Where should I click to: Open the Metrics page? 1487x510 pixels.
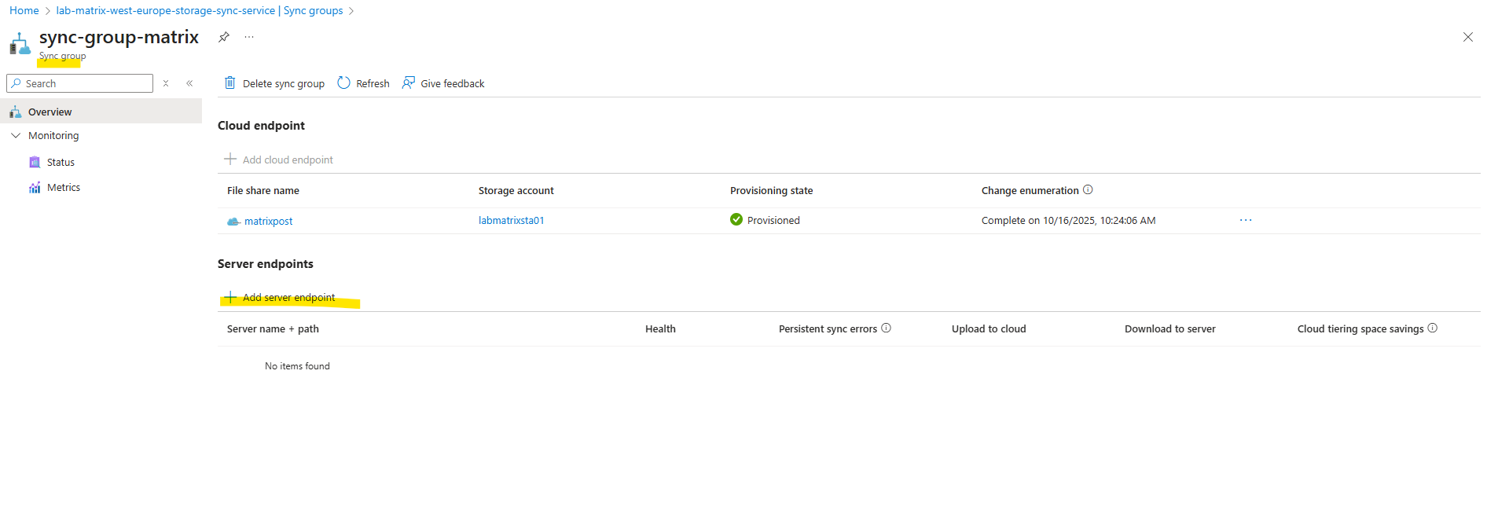pyautogui.click(x=64, y=188)
